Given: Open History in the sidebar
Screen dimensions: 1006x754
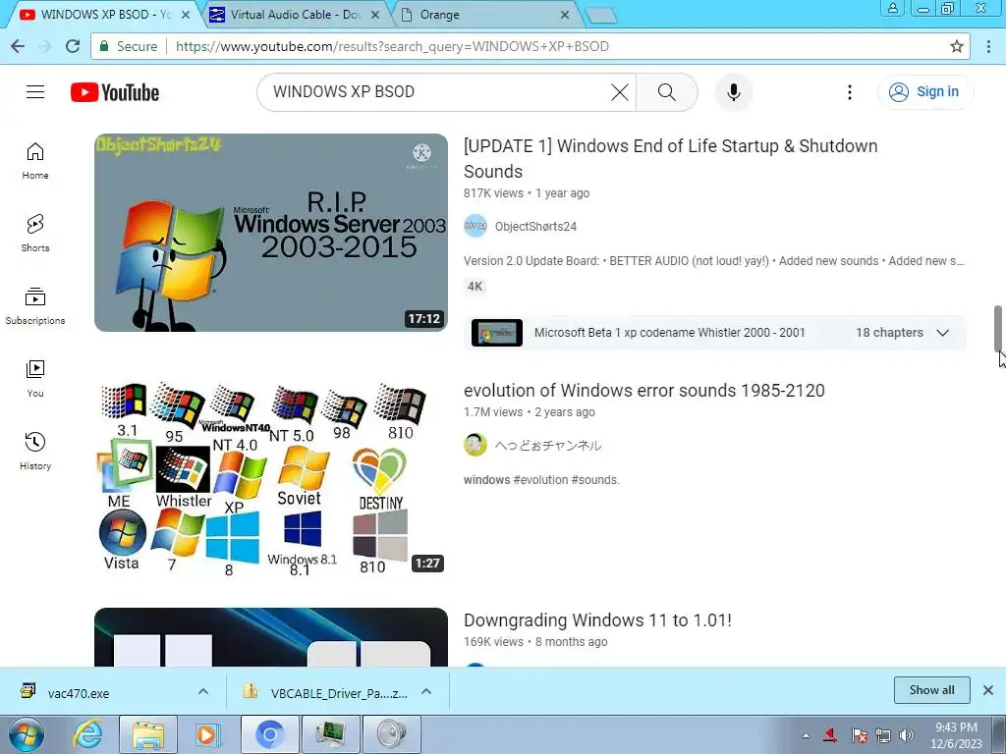Looking at the screenshot, I should pyautogui.click(x=35, y=452).
